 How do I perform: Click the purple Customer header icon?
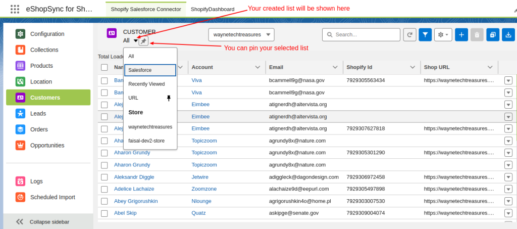112,33
